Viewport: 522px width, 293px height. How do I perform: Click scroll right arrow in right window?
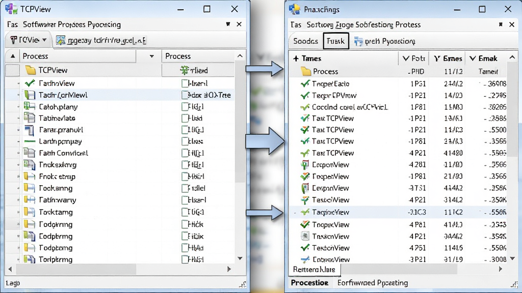(x=501, y=270)
